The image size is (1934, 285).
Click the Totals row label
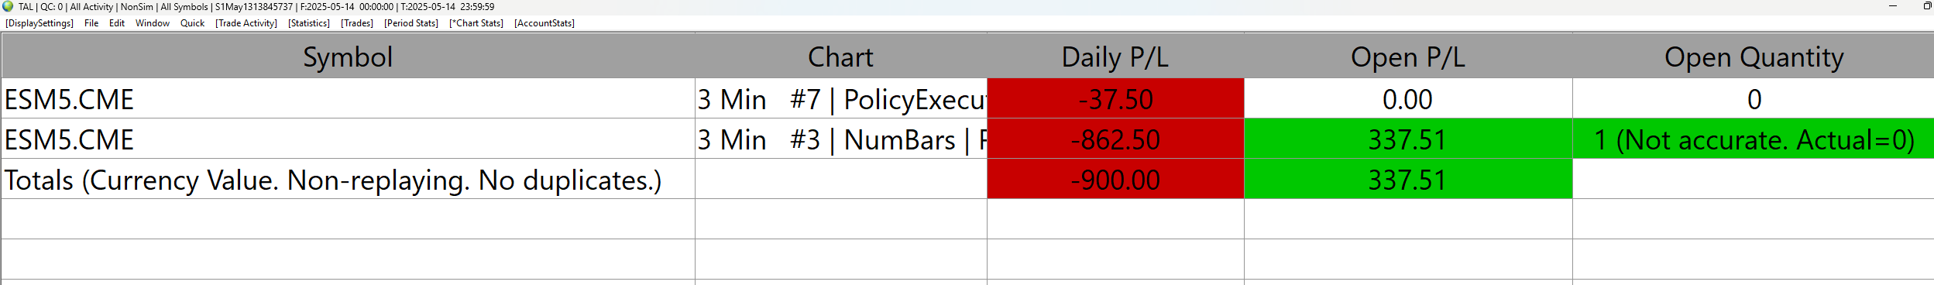coord(333,180)
